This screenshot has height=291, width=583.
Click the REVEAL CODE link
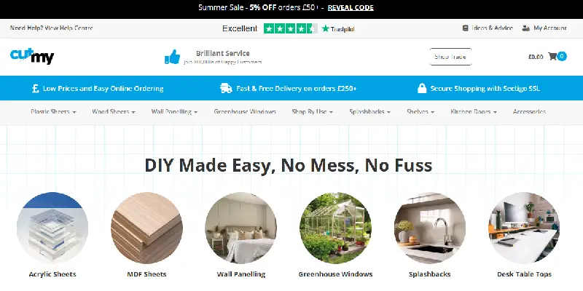351,7
